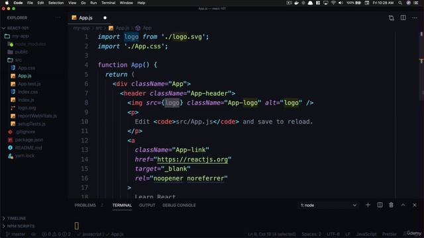Image resolution: width=424 pixels, height=238 pixels.
Task: Click the line and column indicator
Action: click(272, 234)
